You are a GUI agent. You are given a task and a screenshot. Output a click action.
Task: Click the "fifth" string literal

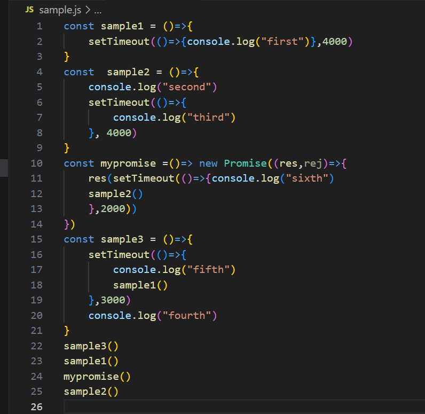(208, 270)
